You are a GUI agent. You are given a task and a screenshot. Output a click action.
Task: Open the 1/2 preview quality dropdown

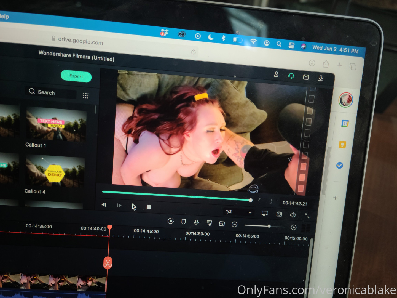tap(238, 212)
